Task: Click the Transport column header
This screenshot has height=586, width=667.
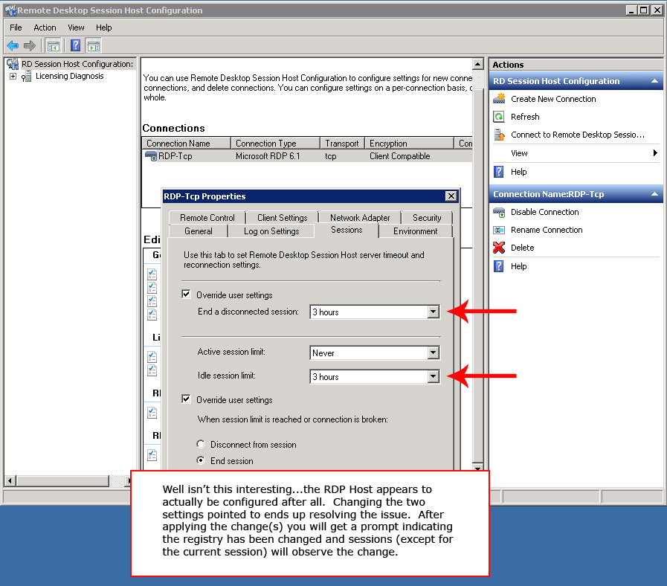Action: (343, 144)
